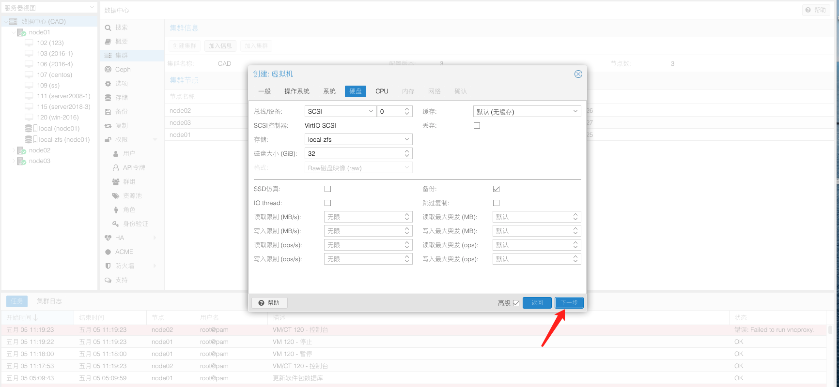
Task: Enable SSD仿真 checkbox
Action: pos(328,189)
